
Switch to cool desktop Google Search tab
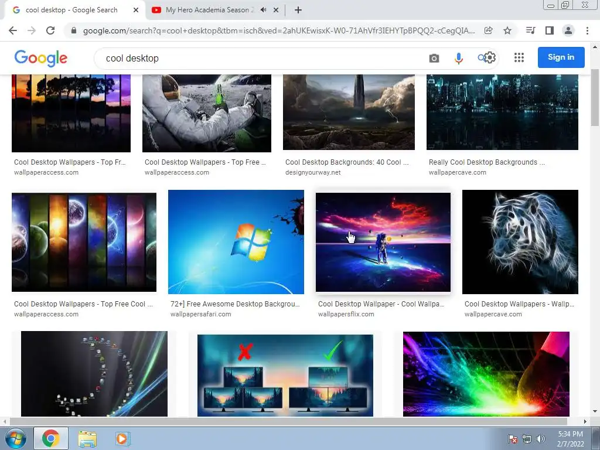71,10
